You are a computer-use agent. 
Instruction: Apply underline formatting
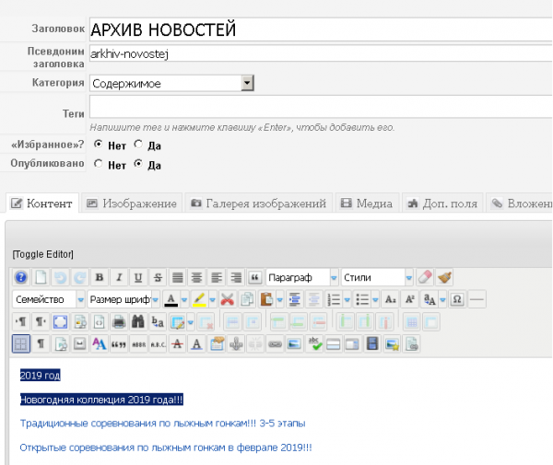(x=138, y=277)
